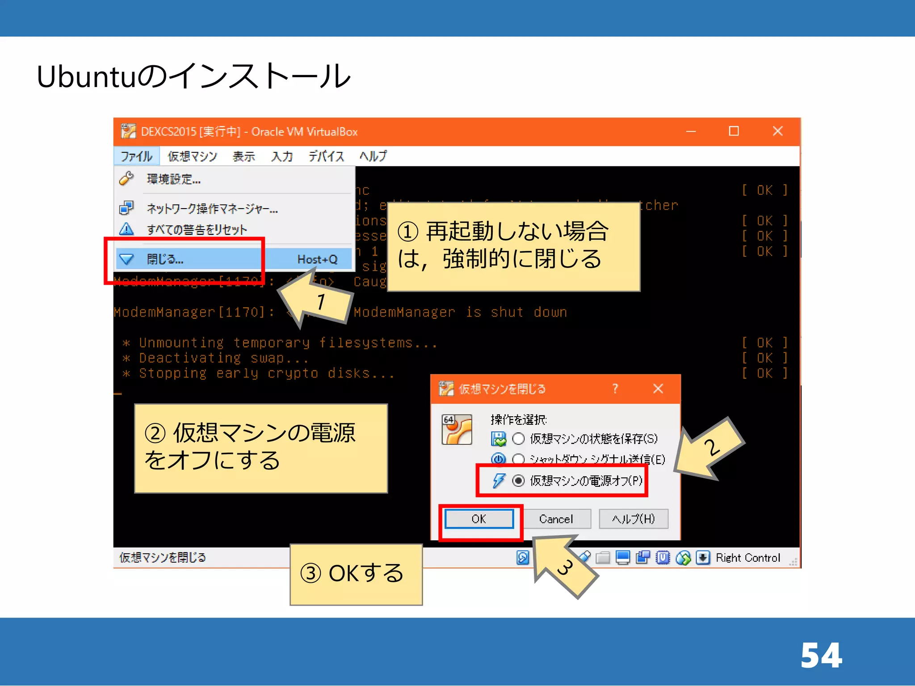Screen dimensions: 915x686
Task: Close the DEXCS2015 VirtualBox window
Action: pyautogui.click(x=778, y=131)
